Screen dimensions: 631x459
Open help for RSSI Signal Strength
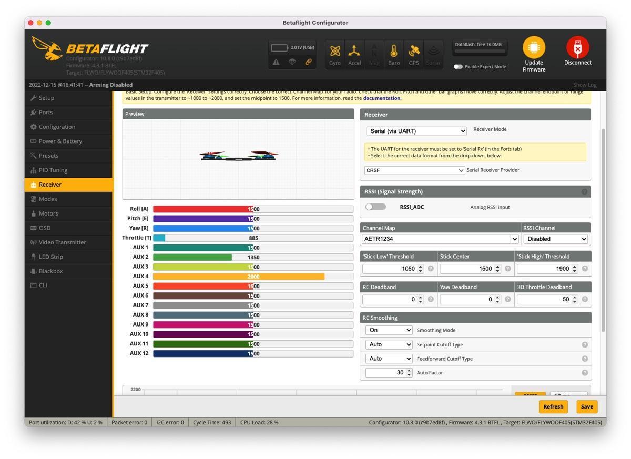point(584,192)
